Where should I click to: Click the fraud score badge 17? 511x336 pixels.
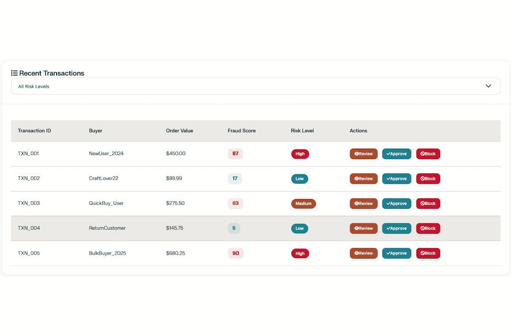click(235, 179)
